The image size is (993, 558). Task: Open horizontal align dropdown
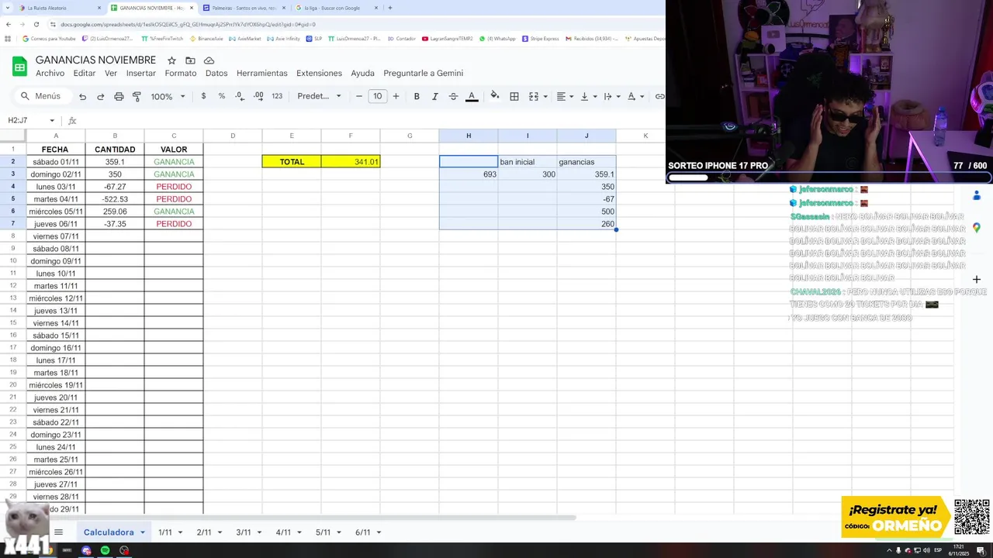tap(565, 96)
